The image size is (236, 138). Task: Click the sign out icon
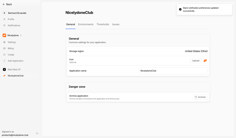37,133
